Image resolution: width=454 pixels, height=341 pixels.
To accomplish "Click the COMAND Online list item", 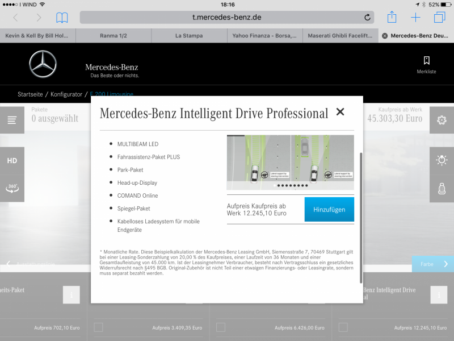I will click(x=137, y=196).
